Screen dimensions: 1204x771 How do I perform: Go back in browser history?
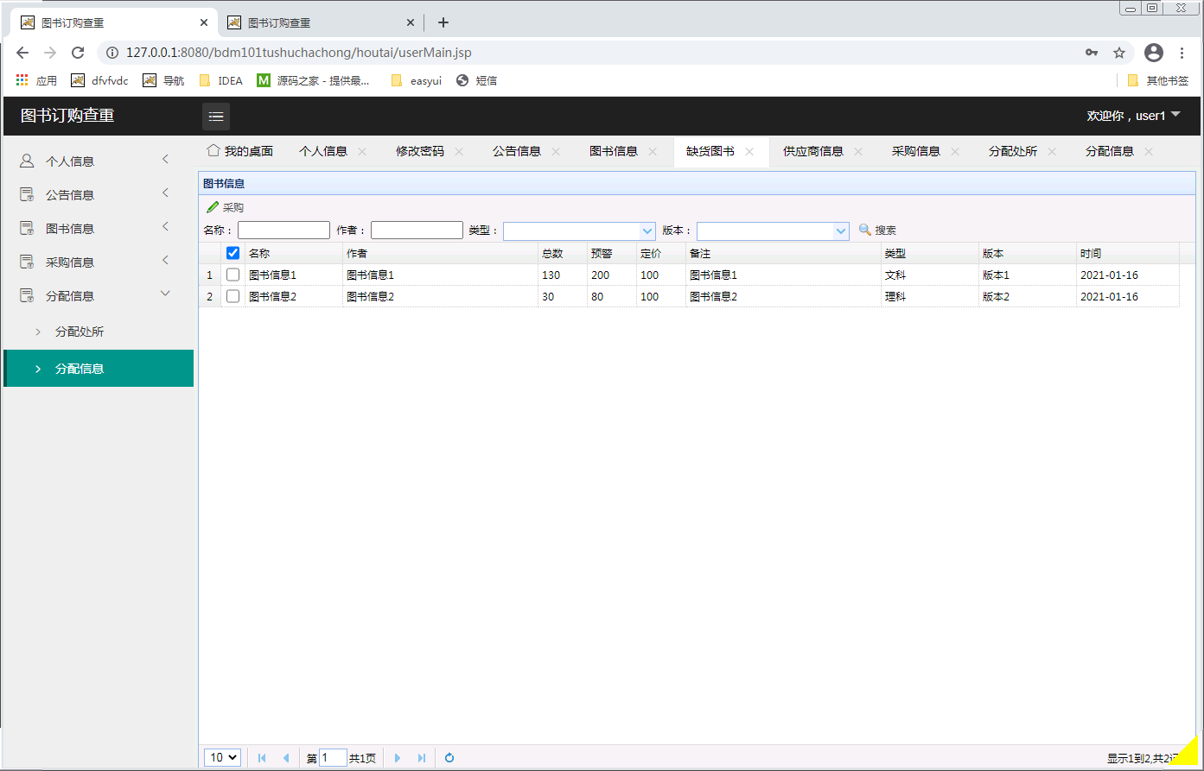tap(22, 53)
